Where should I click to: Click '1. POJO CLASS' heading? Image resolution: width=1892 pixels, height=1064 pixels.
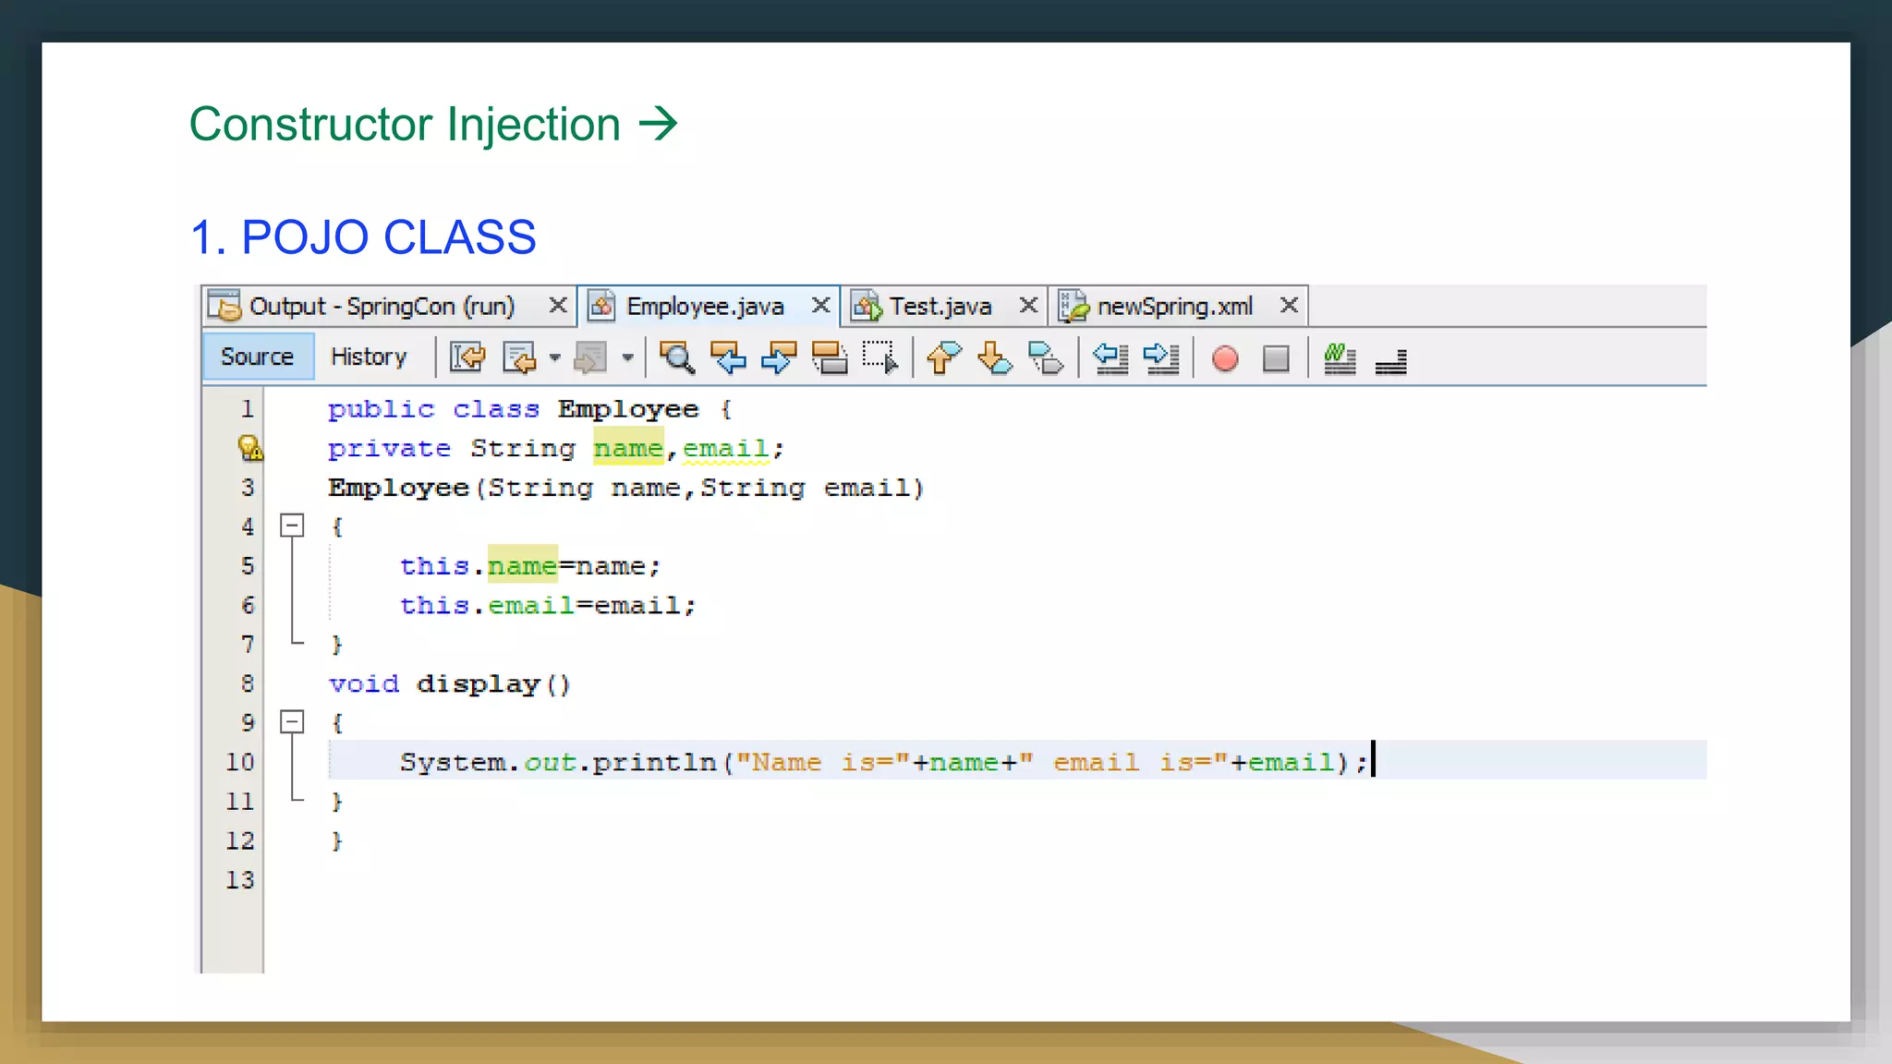(x=363, y=237)
